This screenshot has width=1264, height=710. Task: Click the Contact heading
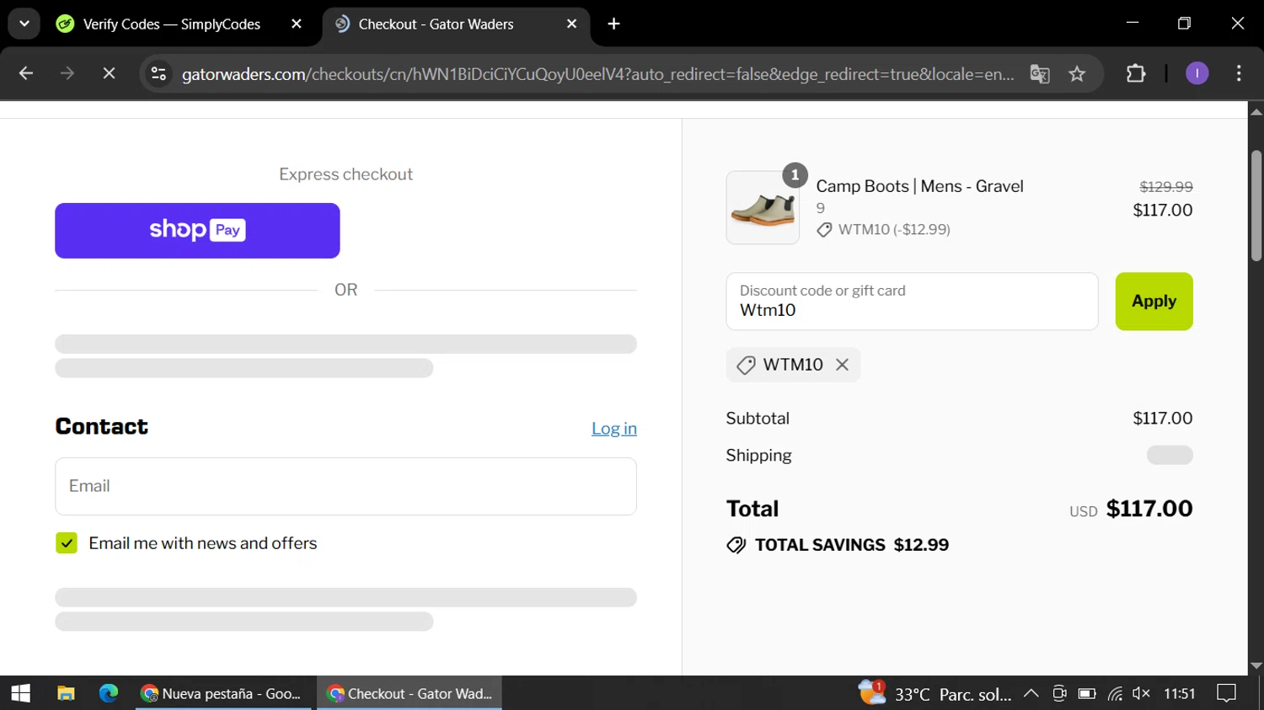click(102, 427)
